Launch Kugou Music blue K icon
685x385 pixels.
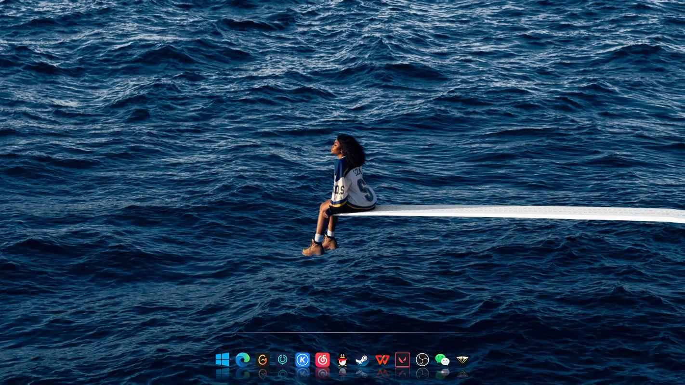[x=303, y=359]
